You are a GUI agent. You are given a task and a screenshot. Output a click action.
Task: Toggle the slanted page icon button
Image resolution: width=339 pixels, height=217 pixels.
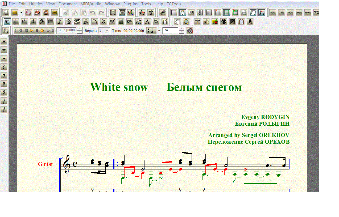click(x=253, y=12)
